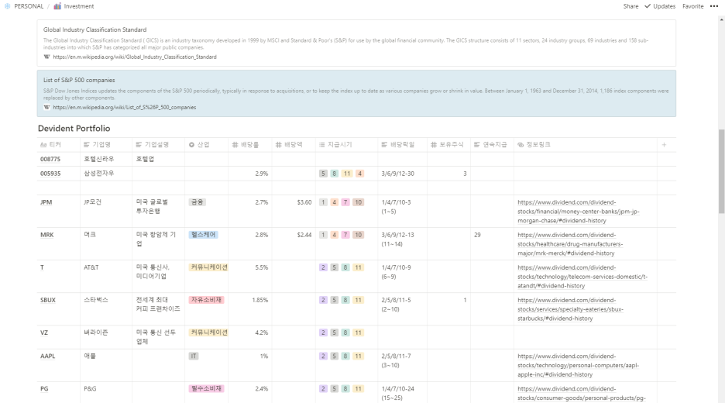
Task: Open the AAPL dividend history link
Action: 579,365
